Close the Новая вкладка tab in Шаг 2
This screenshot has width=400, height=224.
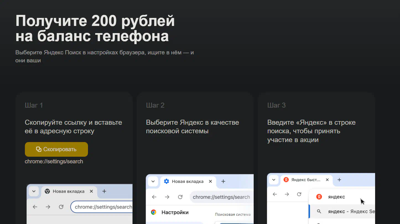pos(210,181)
